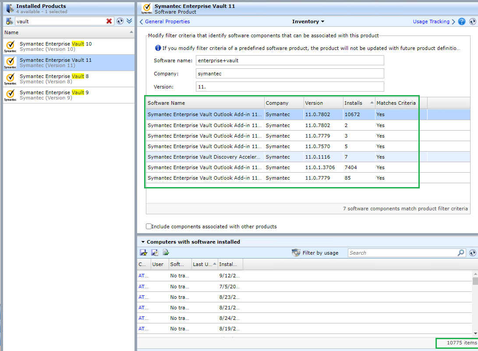
Task: Click the Company input field
Action: (x=290, y=74)
